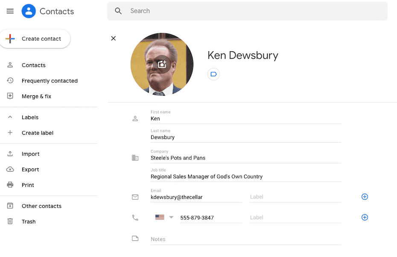Click the camera icon on Ken's profile photo
397x257 pixels.
click(162, 64)
